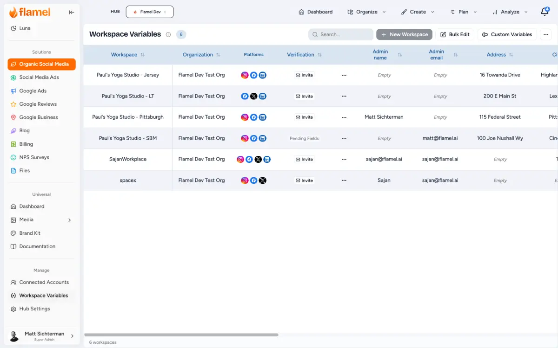Sort by the Address column

[x=511, y=55]
